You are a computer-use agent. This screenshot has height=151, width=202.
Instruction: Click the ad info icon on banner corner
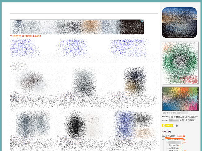click(142, 21)
